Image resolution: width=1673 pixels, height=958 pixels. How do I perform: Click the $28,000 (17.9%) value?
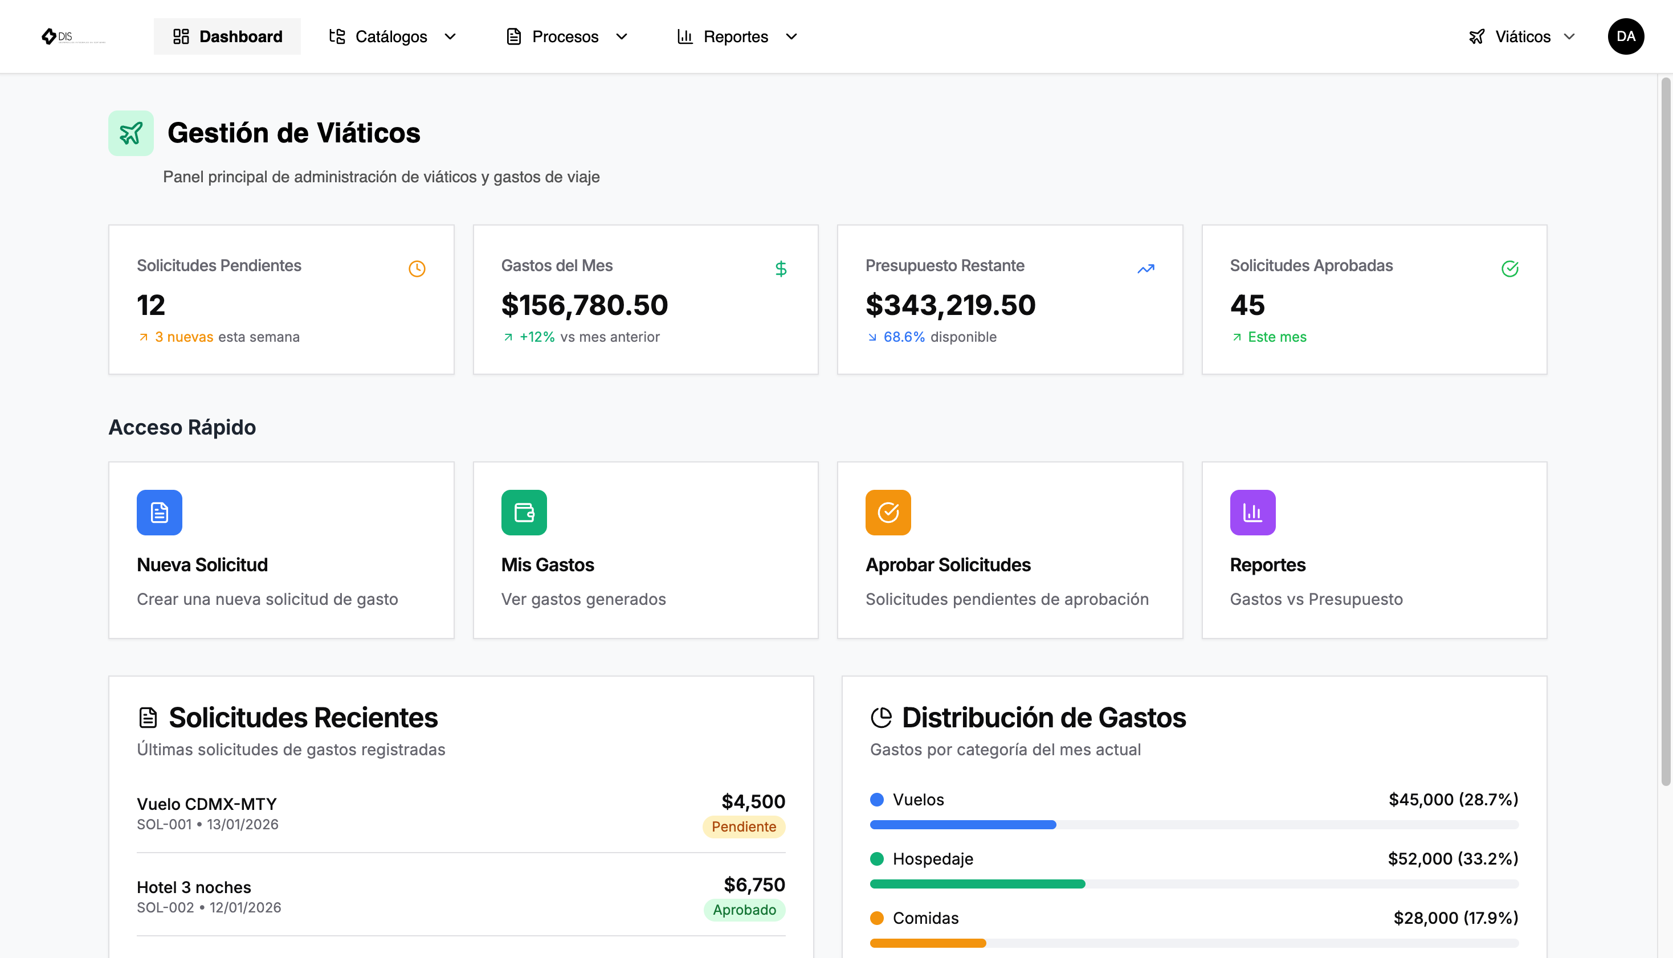click(1456, 918)
